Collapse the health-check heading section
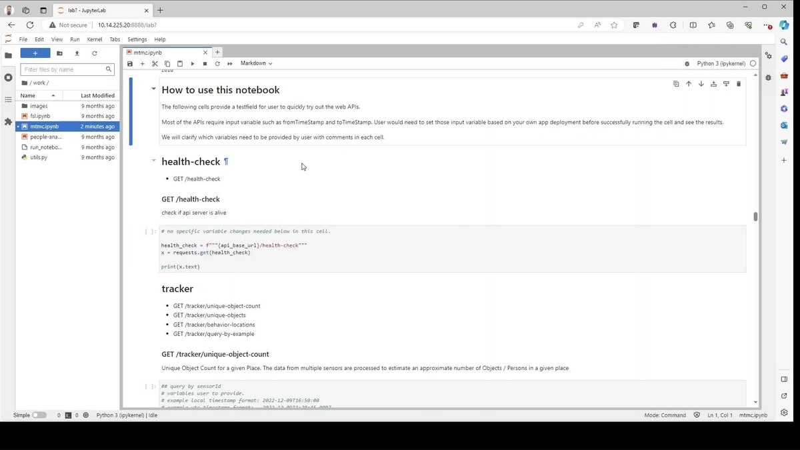 click(x=153, y=161)
